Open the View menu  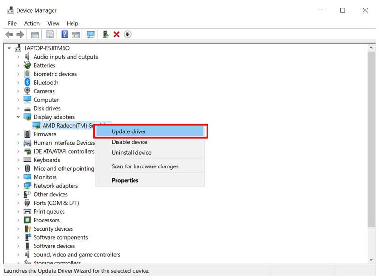coord(53,23)
